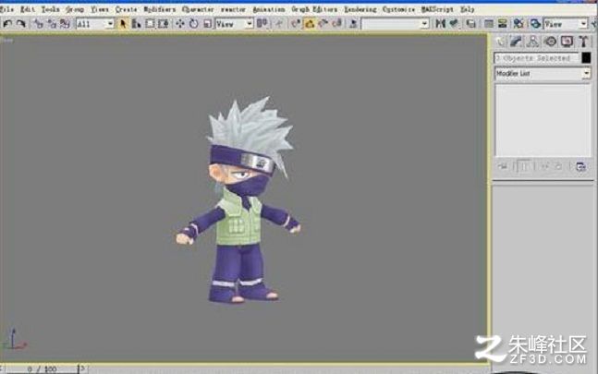598x374 pixels.
Task: Open the Schematic View icon
Action: [502, 24]
